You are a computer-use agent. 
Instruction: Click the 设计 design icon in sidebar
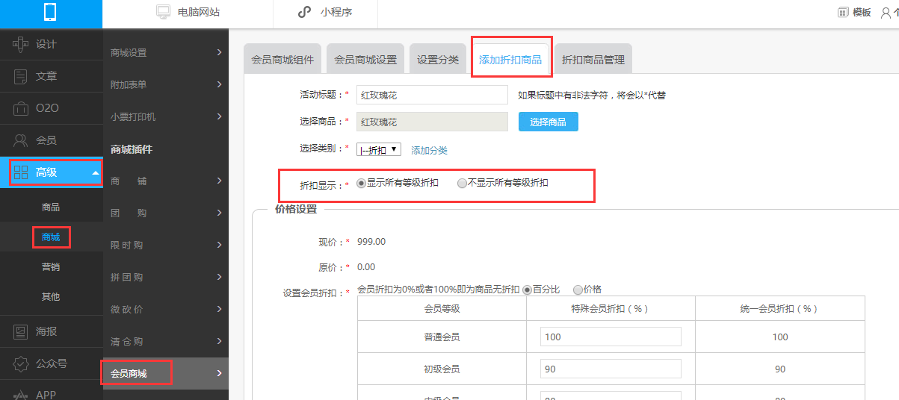pos(21,44)
